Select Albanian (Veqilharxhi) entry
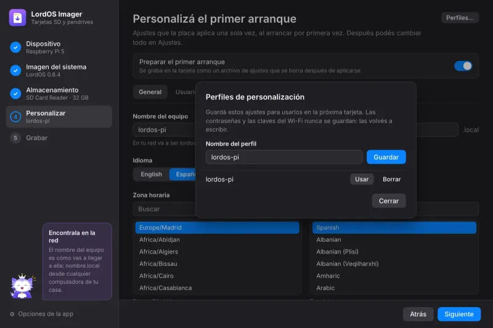The width and height of the screenshot is (493, 328). [x=394, y=263]
